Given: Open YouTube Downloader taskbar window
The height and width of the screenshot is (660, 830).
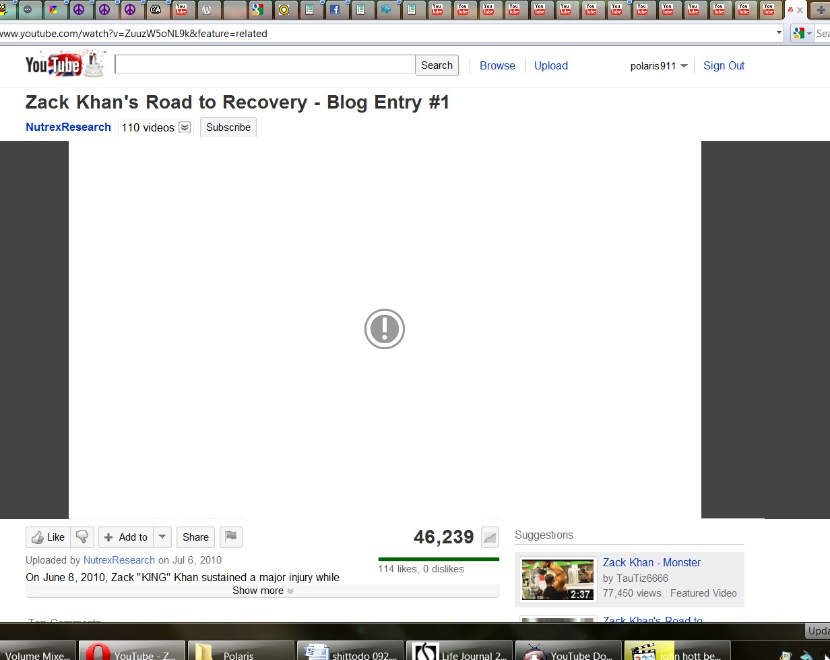Looking at the screenshot, I should tap(569, 652).
